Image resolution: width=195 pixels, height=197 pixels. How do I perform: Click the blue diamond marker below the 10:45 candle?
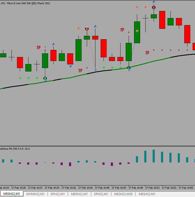[95, 69]
